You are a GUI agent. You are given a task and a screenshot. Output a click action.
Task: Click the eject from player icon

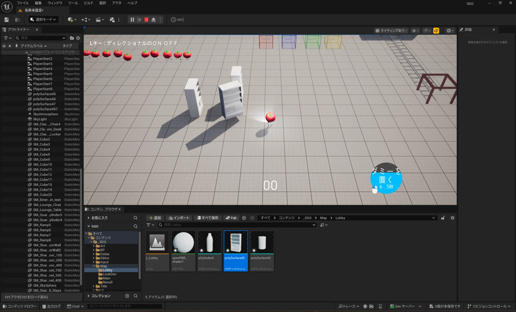coord(154,20)
